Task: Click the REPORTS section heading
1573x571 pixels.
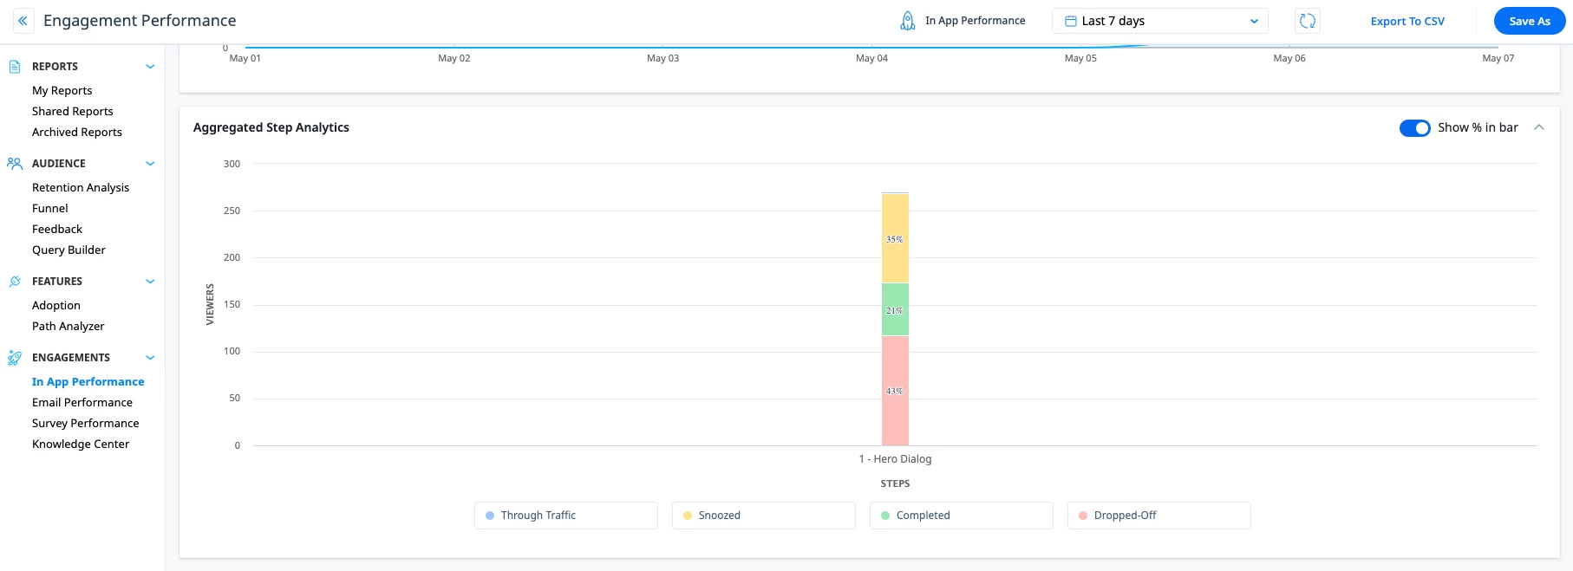Action: [x=55, y=67]
